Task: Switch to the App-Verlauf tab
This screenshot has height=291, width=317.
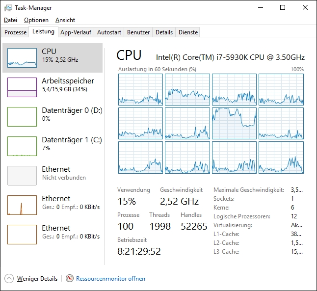Action: pos(76,32)
